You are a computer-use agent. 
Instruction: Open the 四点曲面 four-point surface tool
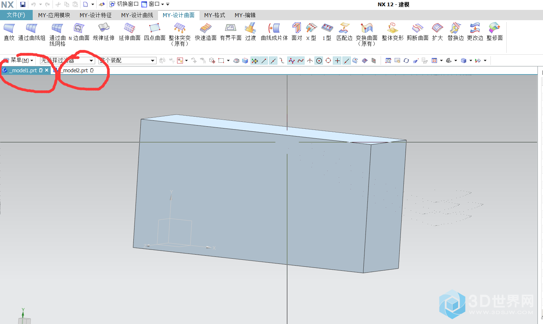click(x=155, y=32)
